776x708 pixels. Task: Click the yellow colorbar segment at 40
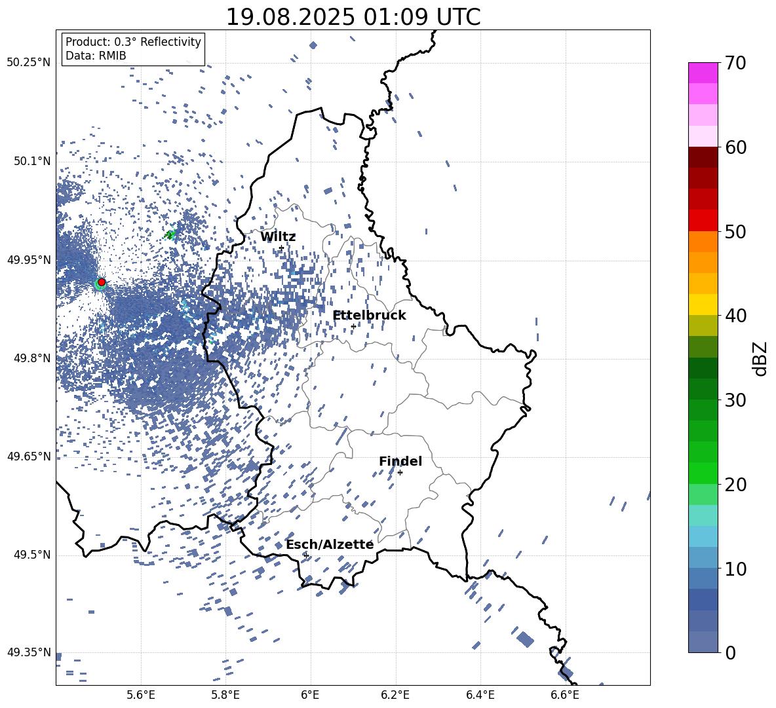pos(703,305)
